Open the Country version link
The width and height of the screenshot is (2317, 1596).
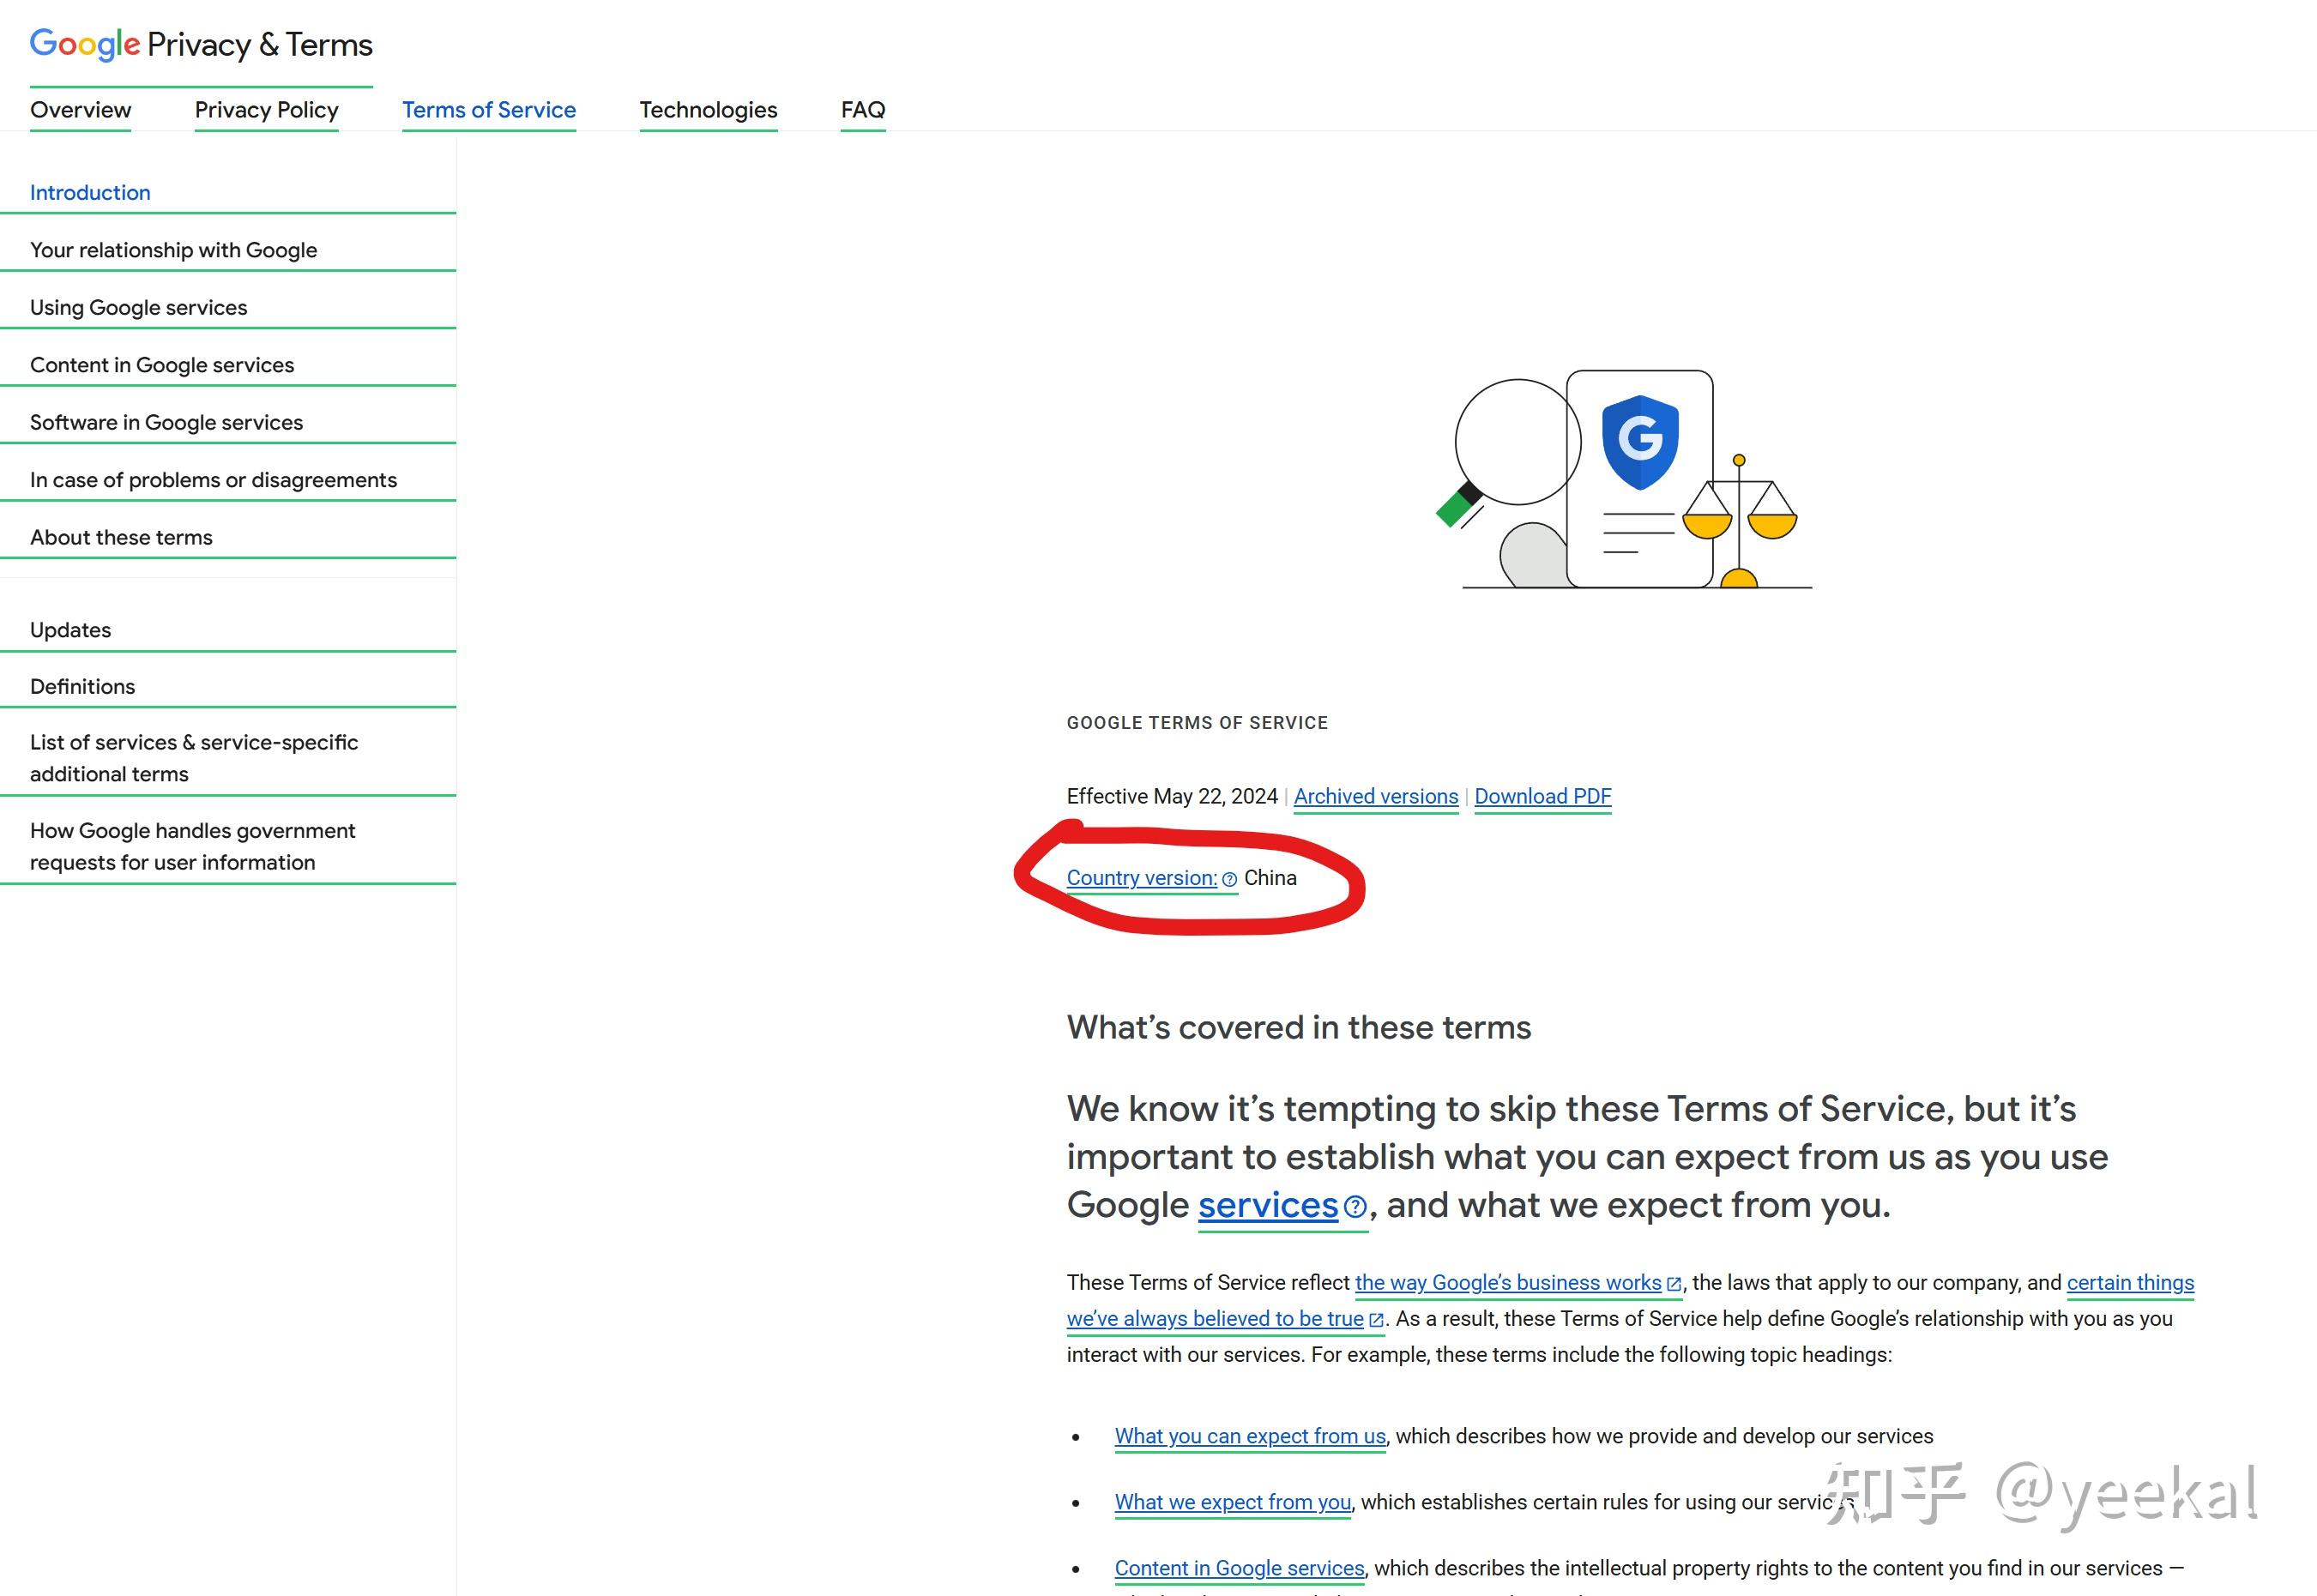click(x=1141, y=878)
